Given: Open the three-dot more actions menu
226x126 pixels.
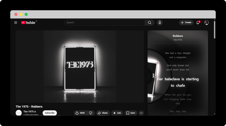Looking at the screenshot, I should [x=141, y=113].
